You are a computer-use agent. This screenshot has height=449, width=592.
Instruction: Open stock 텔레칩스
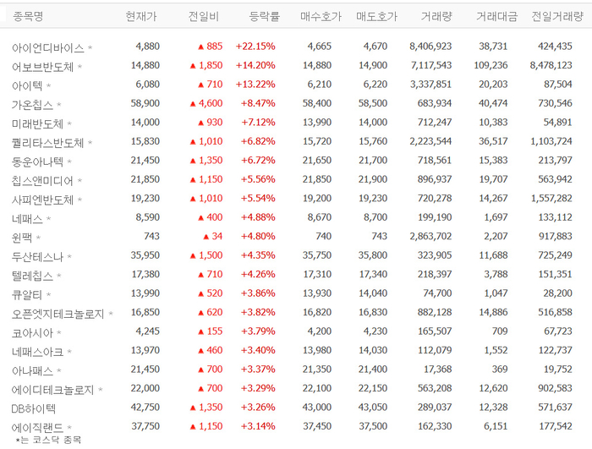pyautogui.click(x=32, y=276)
